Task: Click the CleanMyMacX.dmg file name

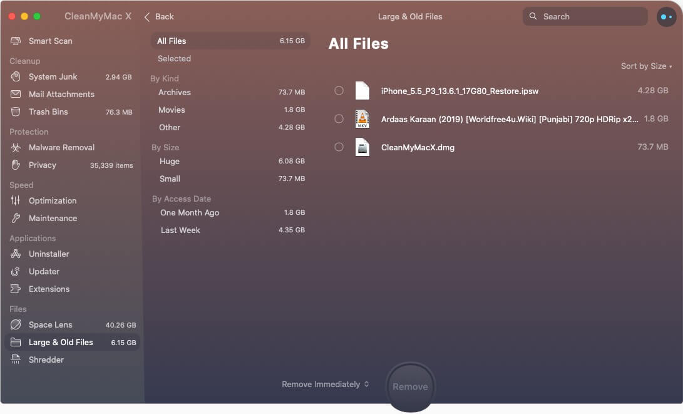Action: pyautogui.click(x=418, y=147)
